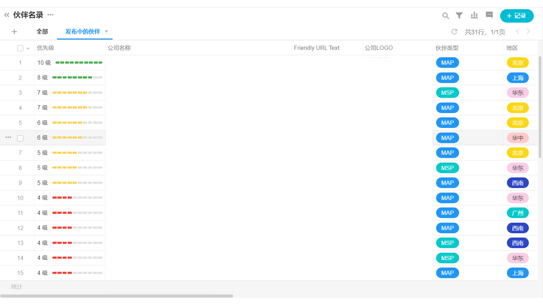Open the filter funnel icon
Screen dimensions: 543x305
coord(459,16)
